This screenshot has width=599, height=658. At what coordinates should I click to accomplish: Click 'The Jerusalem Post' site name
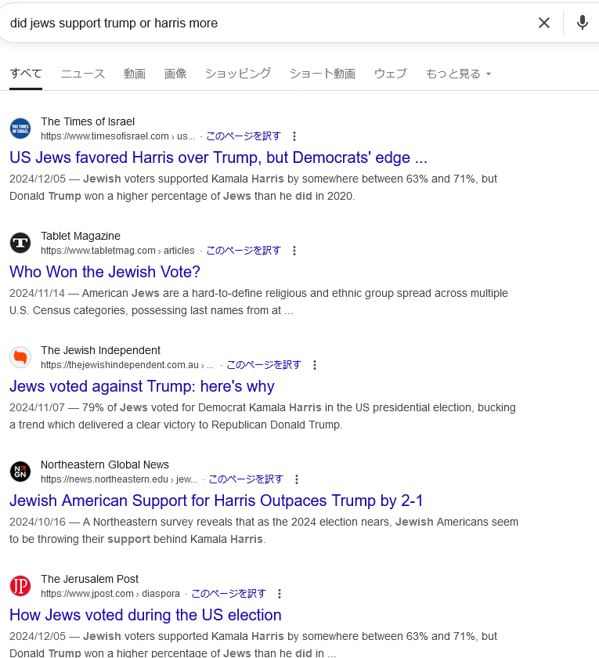89,579
